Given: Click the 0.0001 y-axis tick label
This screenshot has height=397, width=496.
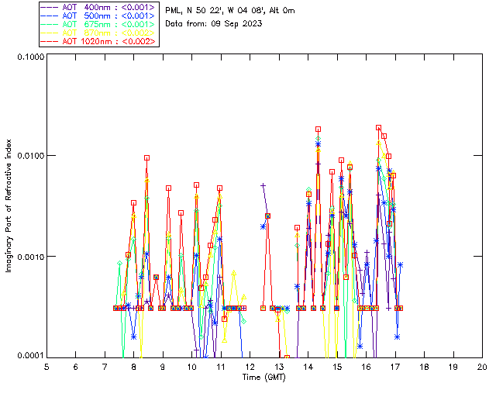Looking at the screenshot, I should 30,356.
